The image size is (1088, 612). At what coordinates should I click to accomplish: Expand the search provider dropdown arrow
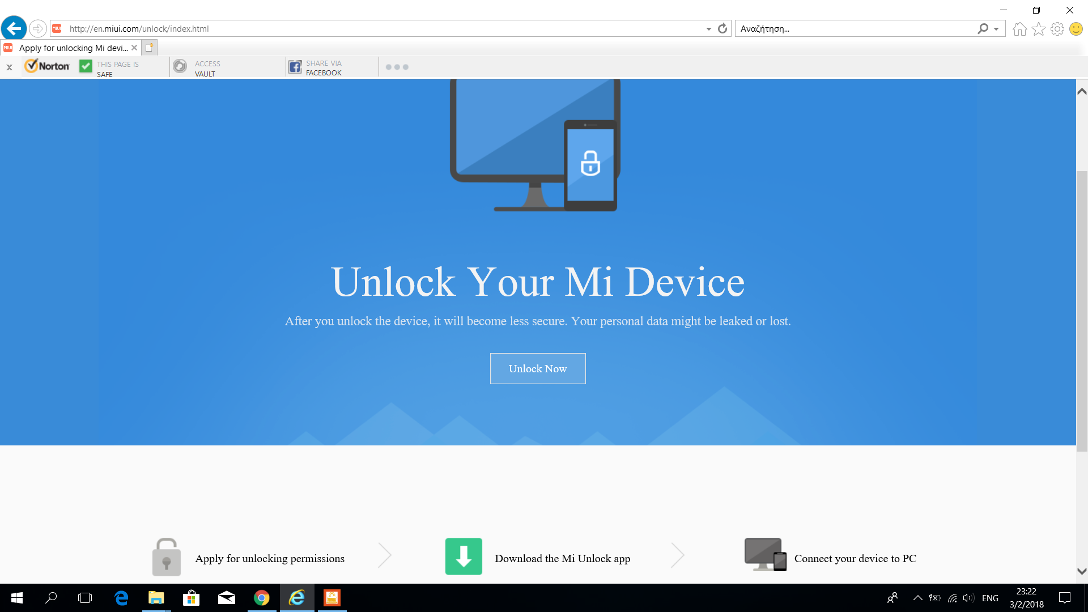[996, 29]
